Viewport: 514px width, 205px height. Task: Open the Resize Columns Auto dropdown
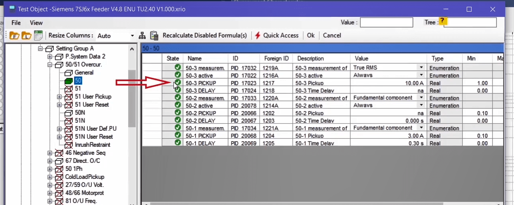[132, 36]
